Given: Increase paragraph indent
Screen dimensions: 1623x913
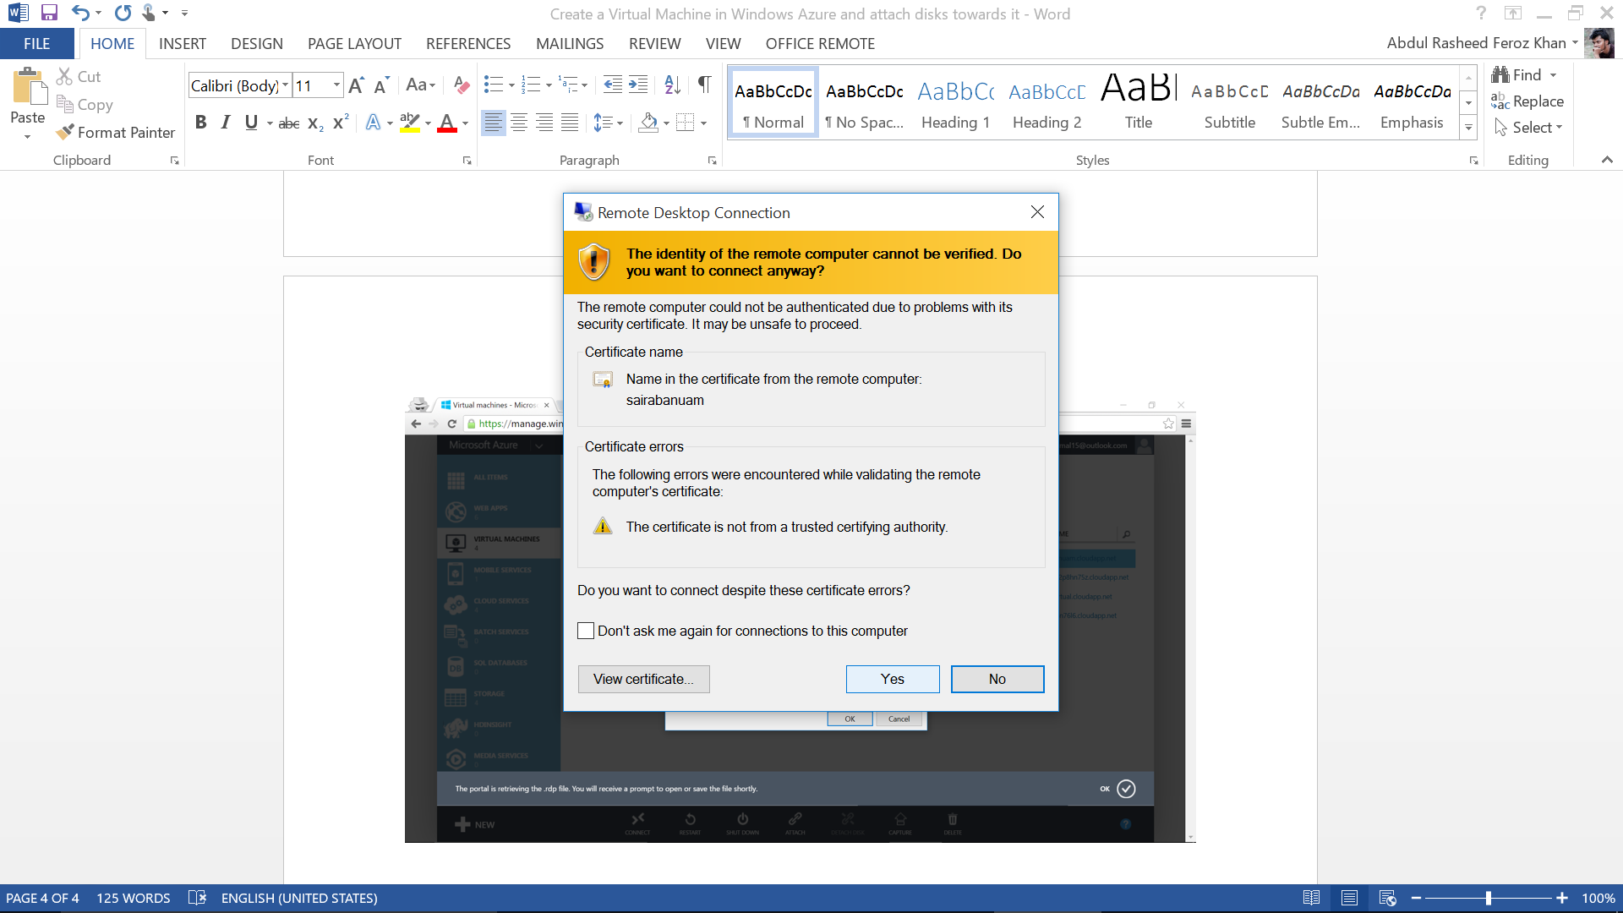Looking at the screenshot, I should click(x=639, y=85).
